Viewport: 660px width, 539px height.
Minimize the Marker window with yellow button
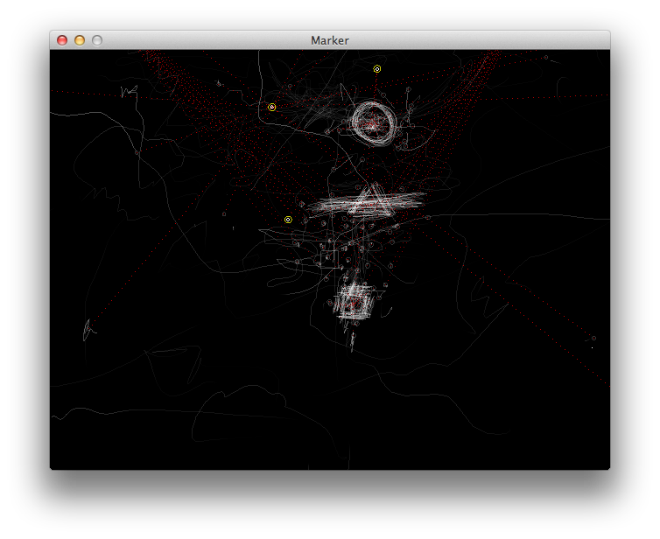(x=80, y=40)
